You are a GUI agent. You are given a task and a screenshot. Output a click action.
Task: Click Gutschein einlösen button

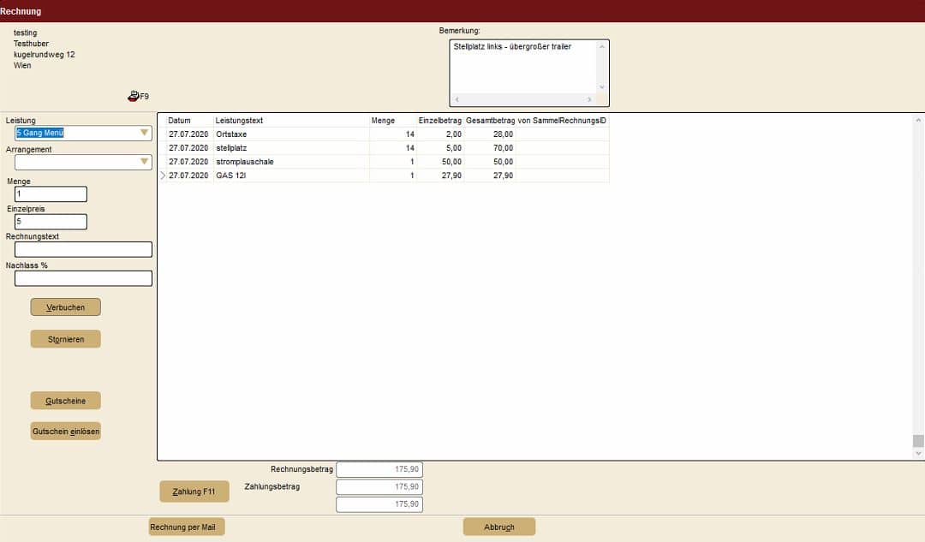65,432
